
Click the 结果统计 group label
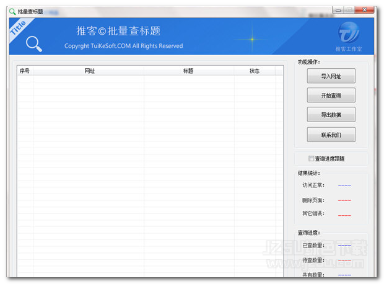[308, 173]
